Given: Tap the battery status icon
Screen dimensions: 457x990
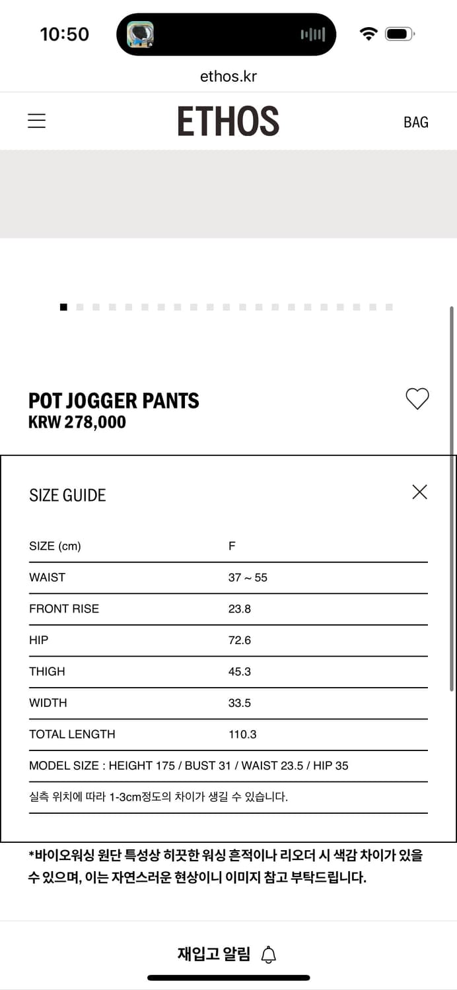Looking at the screenshot, I should pos(400,34).
